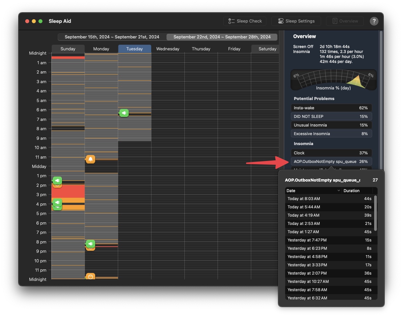This screenshot has height=320, width=402.
Task: Open the help question mark button
Action: (374, 21)
